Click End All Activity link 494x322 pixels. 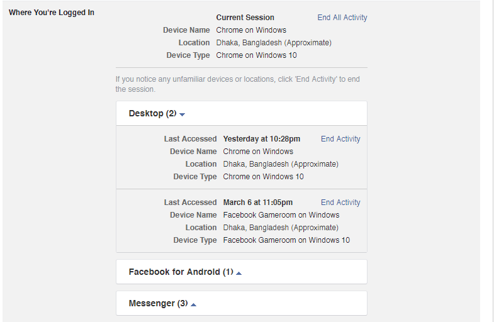tap(342, 18)
